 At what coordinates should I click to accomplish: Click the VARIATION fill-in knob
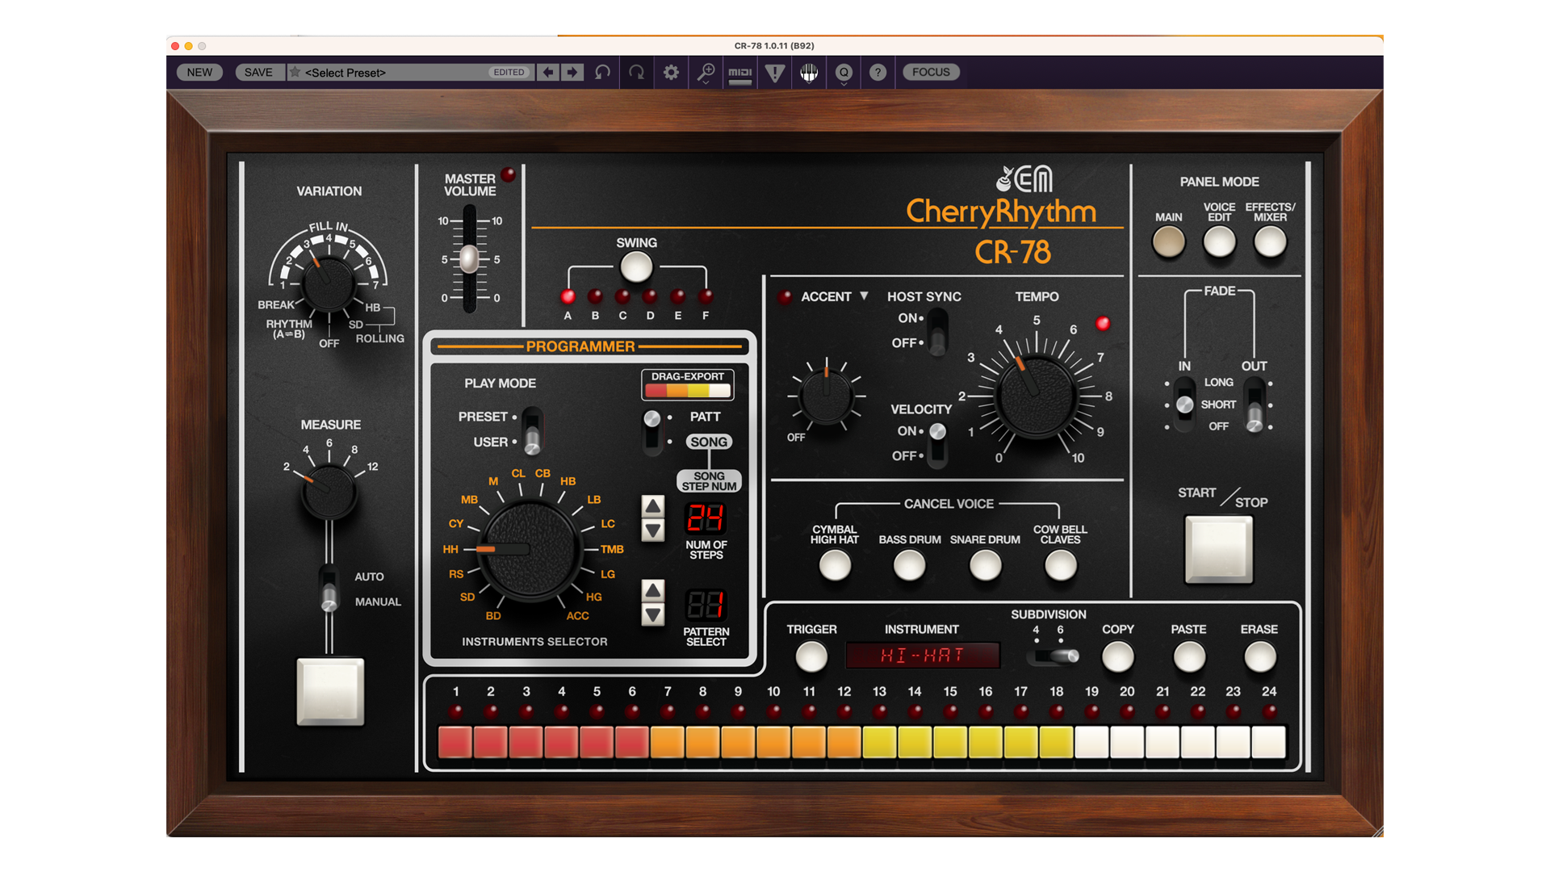click(x=328, y=284)
